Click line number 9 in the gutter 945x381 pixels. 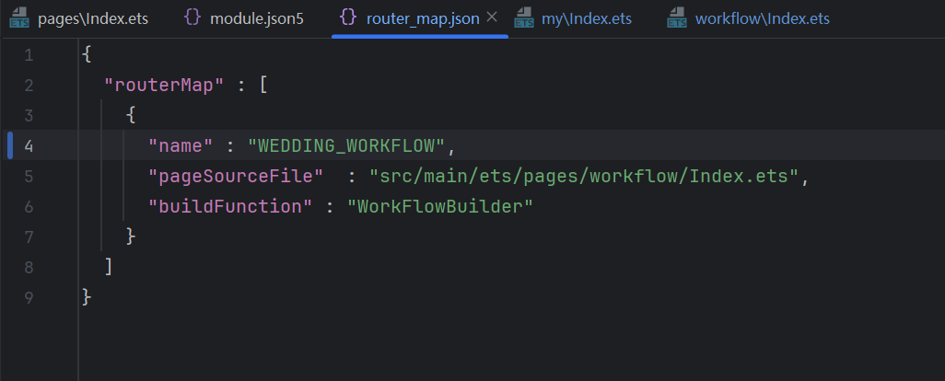pyautogui.click(x=29, y=297)
